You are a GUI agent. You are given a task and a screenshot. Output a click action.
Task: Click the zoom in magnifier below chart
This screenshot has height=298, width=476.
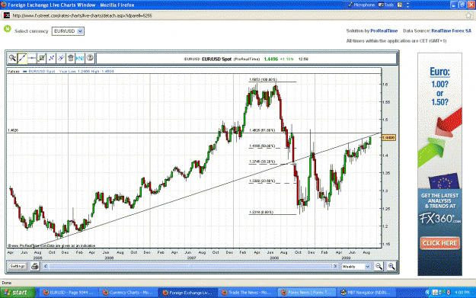[x=391, y=267]
